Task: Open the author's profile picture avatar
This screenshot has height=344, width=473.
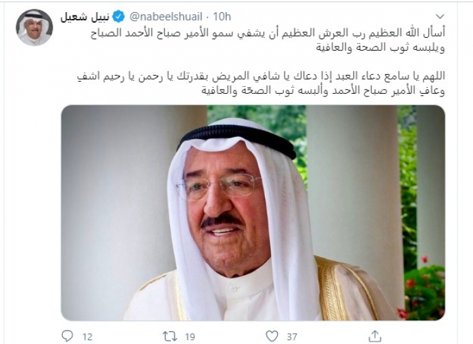Action: pos(34,27)
